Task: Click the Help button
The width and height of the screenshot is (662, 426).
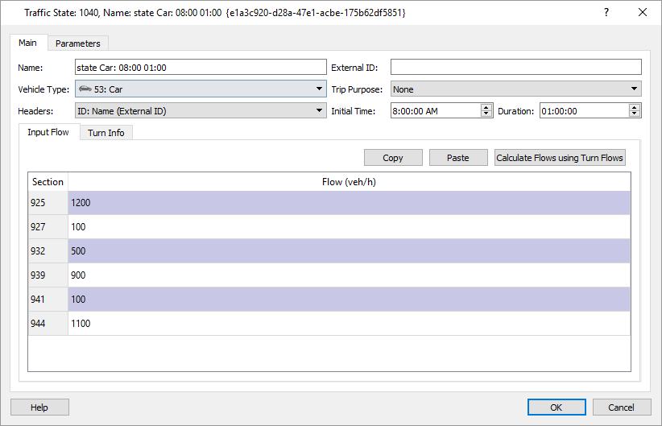Action: pyautogui.click(x=39, y=407)
